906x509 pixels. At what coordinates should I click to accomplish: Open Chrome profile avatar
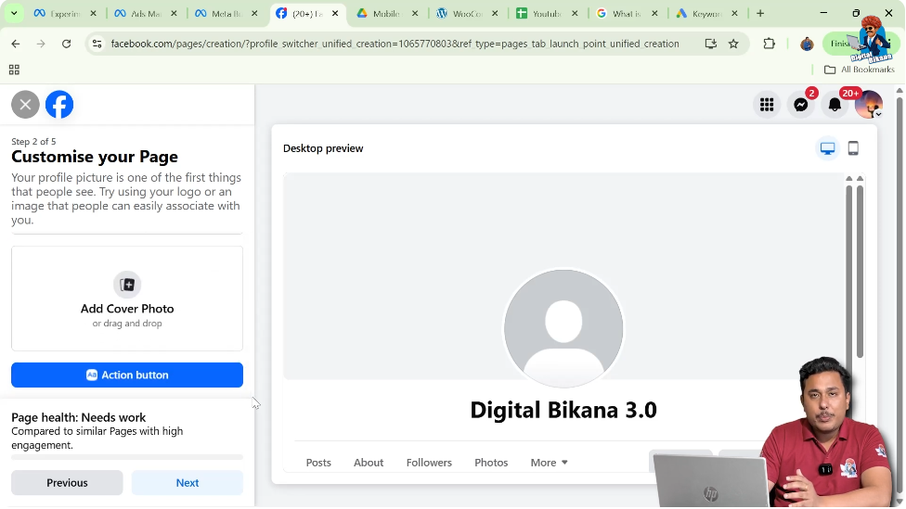point(807,44)
